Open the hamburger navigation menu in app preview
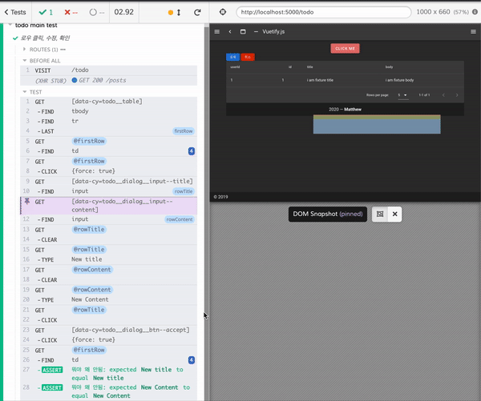The height and width of the screenshot is (401, 481). (217, 31)
